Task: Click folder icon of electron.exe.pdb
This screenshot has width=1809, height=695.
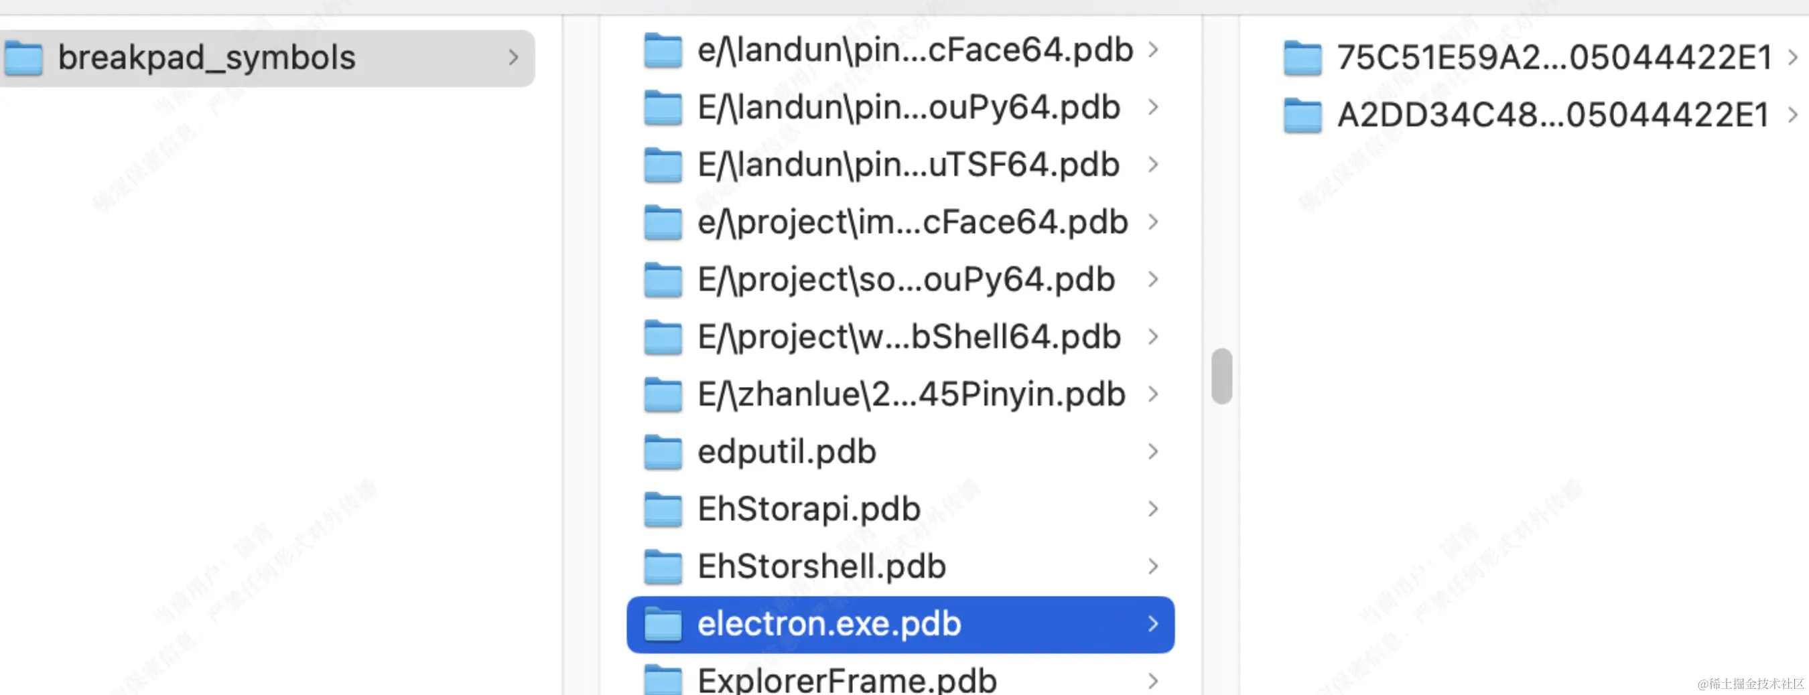Action: coord(663,624)
